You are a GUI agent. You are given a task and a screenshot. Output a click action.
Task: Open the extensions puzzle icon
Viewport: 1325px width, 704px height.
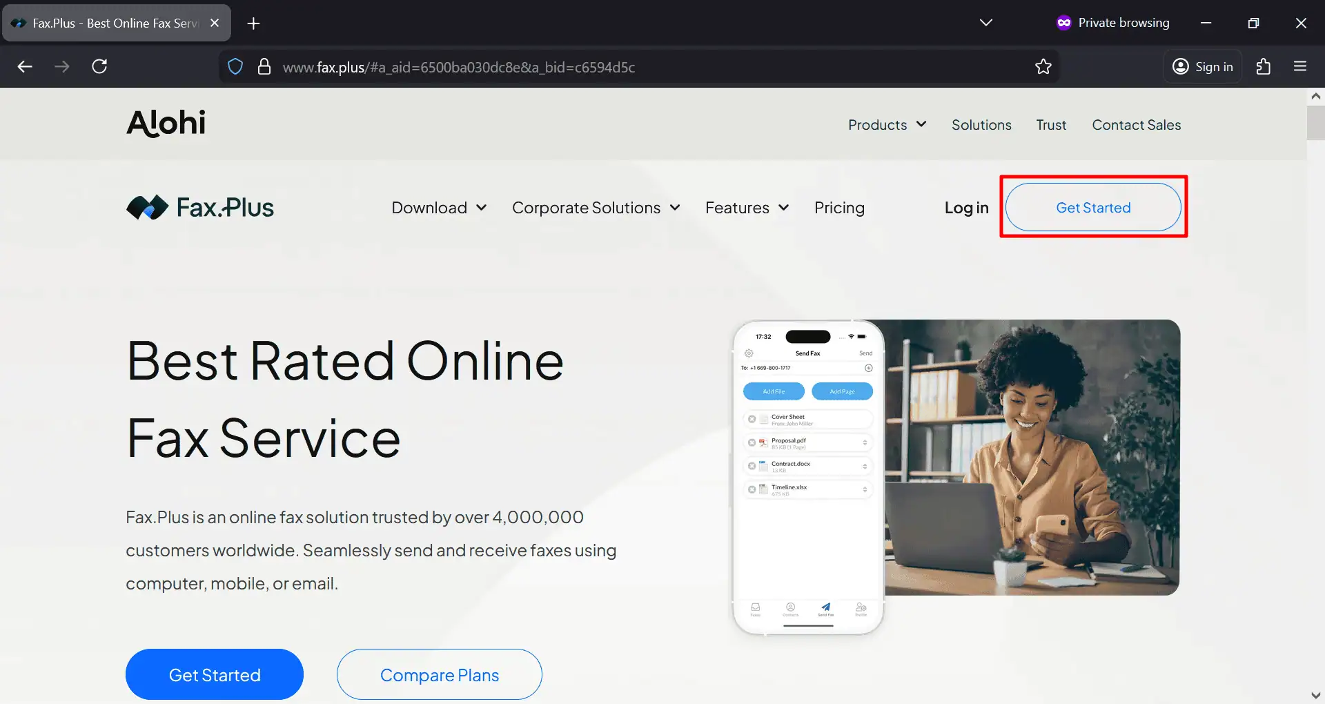tap(1263, 66)
